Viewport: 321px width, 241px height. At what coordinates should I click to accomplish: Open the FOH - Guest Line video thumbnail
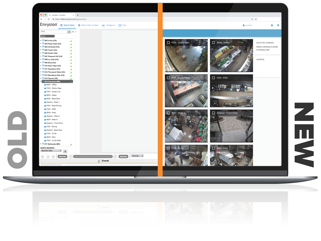tap(186, 55)
